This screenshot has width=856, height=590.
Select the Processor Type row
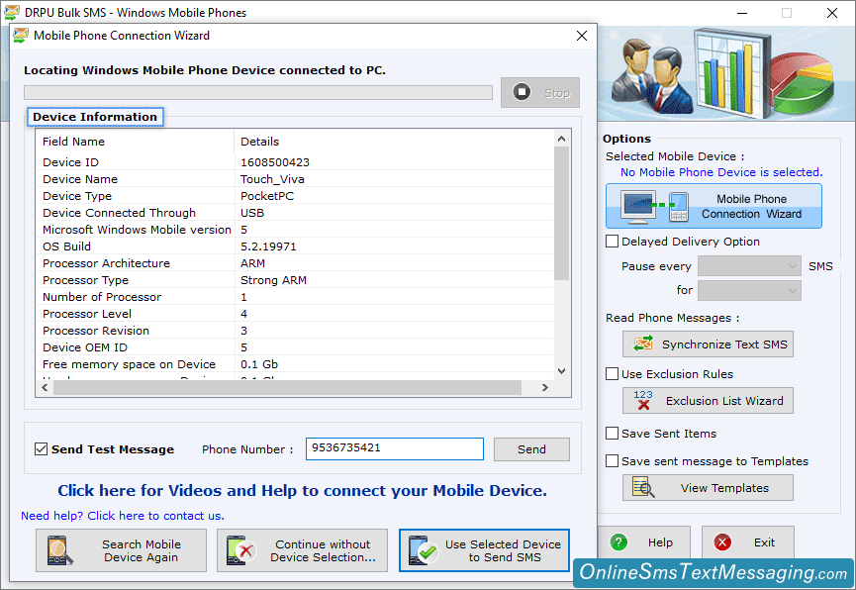tap(295, 280)
